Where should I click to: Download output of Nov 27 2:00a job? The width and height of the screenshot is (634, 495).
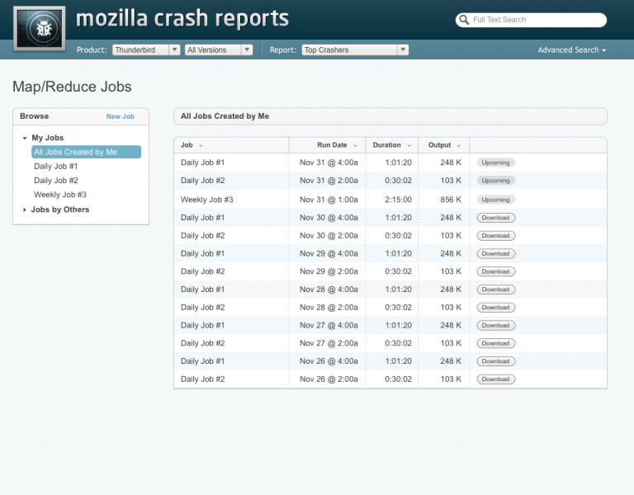[x=495, y=343]
